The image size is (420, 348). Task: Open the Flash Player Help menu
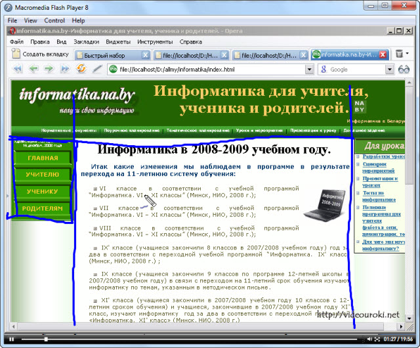click(x=78, y=20)
